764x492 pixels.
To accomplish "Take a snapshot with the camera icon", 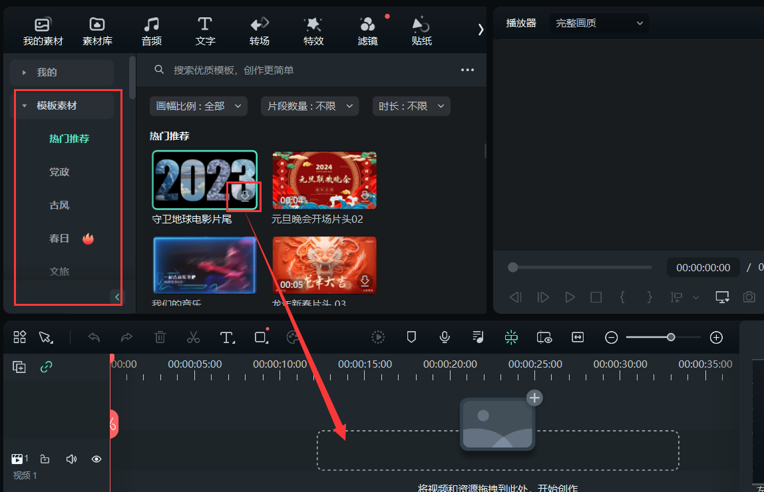I will tap(749, 297).
